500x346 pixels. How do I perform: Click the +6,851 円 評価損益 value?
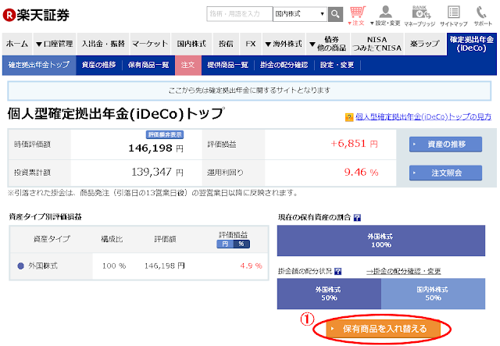(354, 144)
